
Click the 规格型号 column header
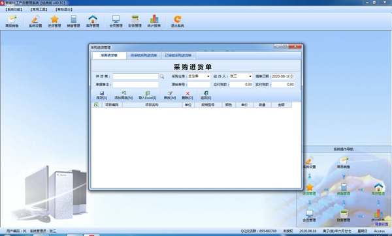pyautogui.click(x=208, y=105)
